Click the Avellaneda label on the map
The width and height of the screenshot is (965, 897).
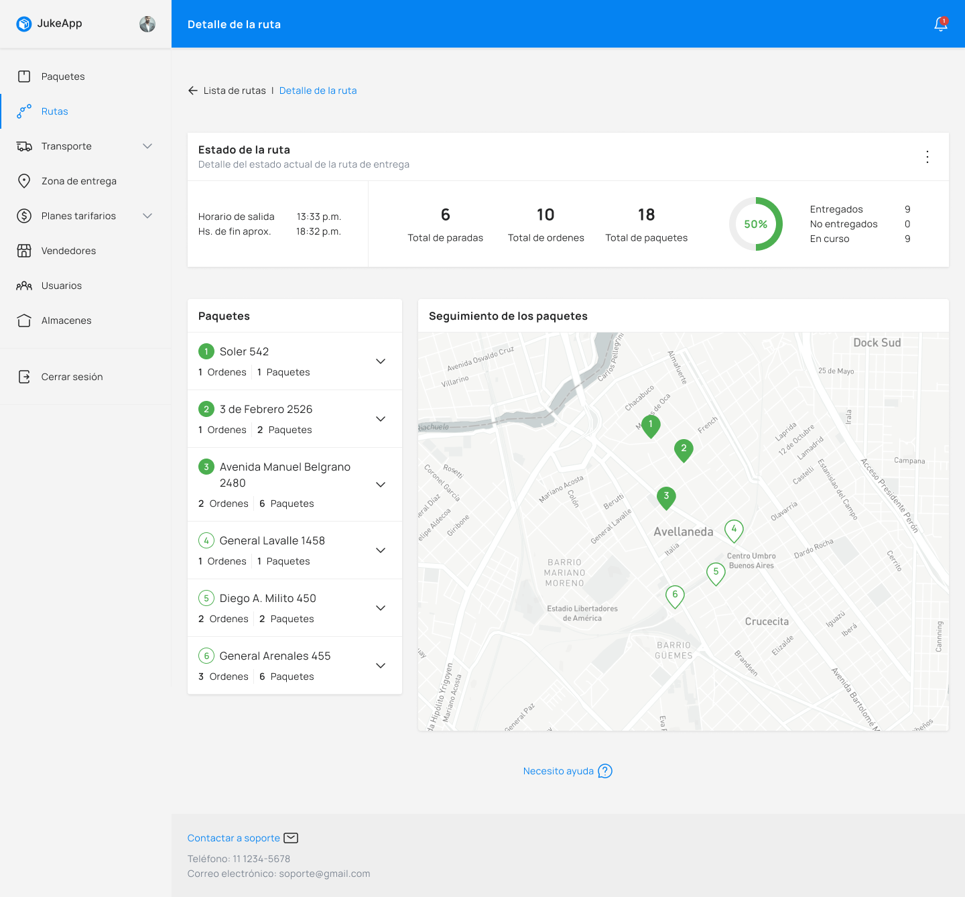pos(684,532)
